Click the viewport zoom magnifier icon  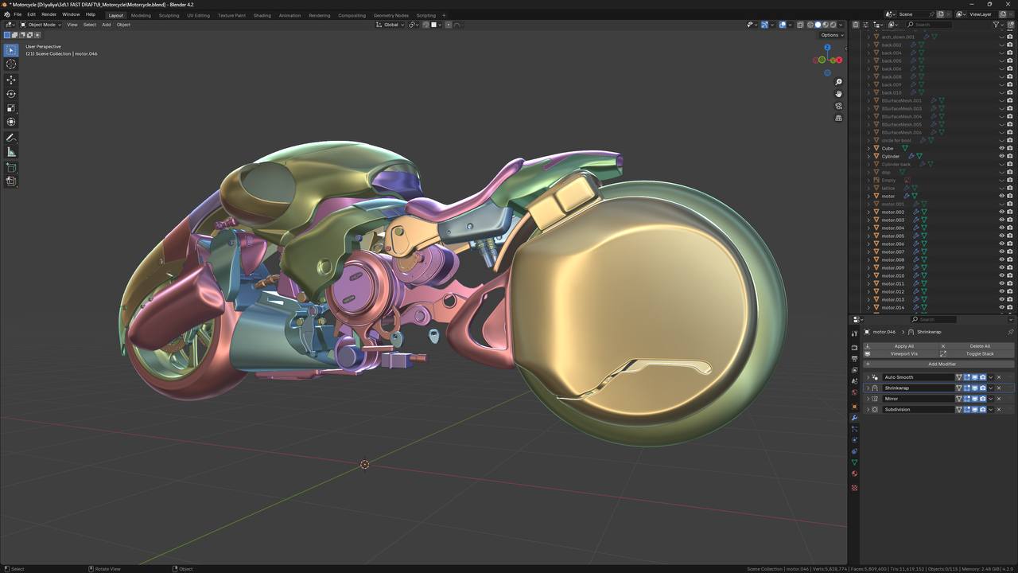point(838,82)
